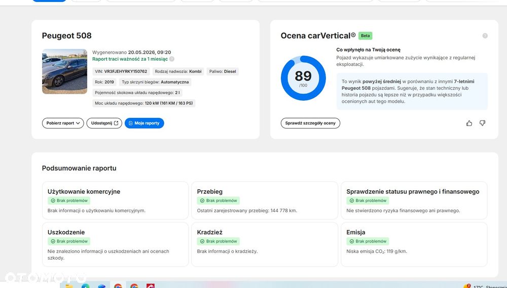Click the Typ skrzyni biegów: Automatyczna chip
Viewport: 507px width, 288px height.
(x=155, y=82)
